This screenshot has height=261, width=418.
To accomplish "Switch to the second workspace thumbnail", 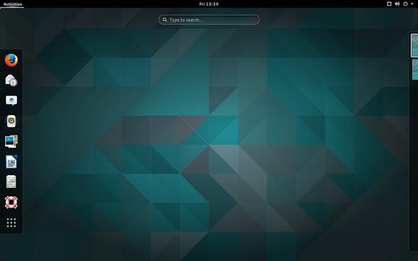I will click(415, 69).
